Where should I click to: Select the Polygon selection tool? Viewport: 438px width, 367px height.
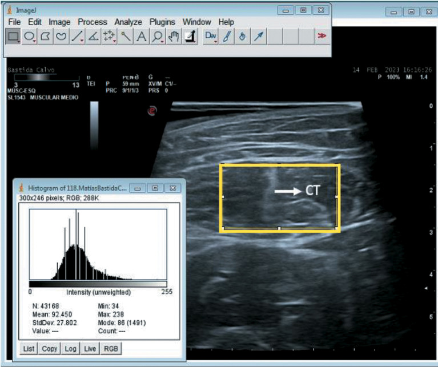click(x=45, y=37)
